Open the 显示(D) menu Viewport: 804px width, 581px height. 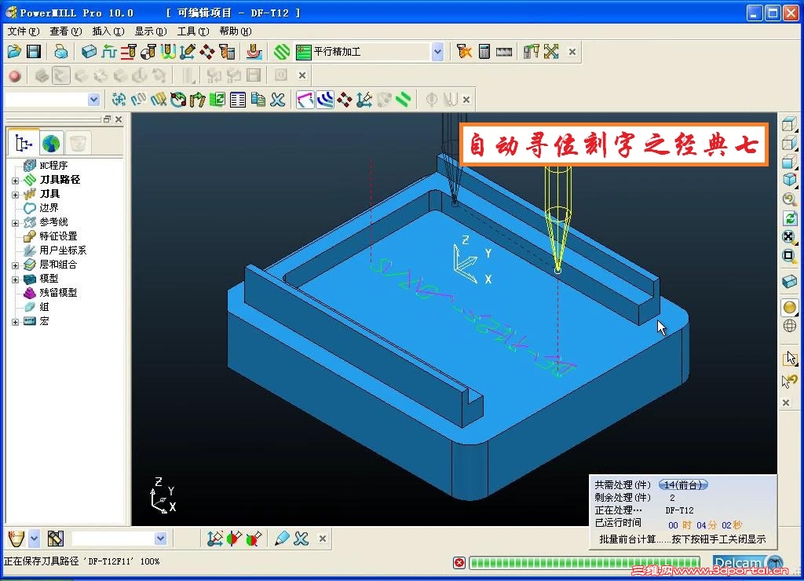151,31
